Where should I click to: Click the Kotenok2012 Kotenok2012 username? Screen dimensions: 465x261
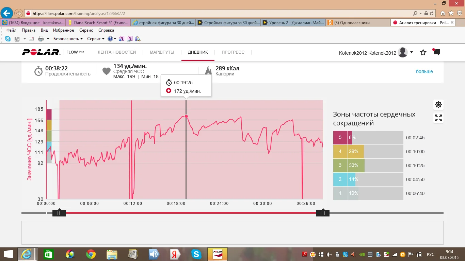click(x=368, y=53)
